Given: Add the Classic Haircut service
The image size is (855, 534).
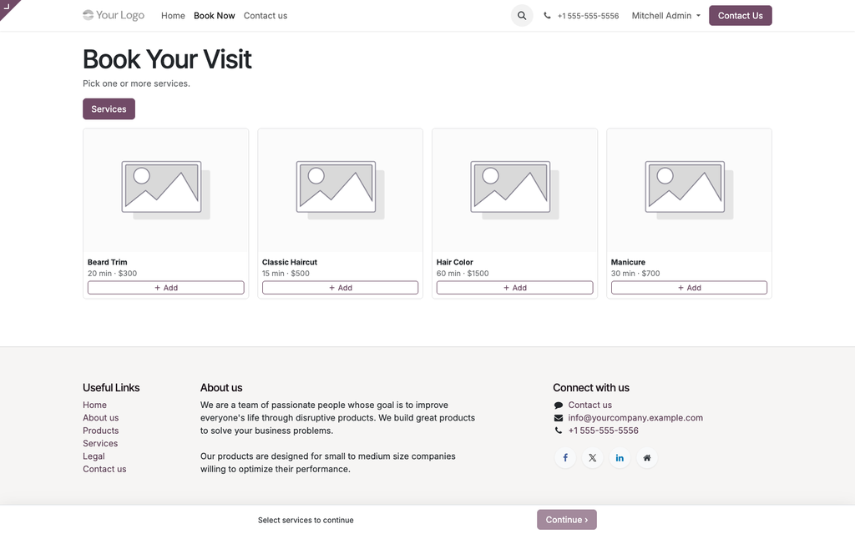Looking at the screenshot, I should coord(341,288).
